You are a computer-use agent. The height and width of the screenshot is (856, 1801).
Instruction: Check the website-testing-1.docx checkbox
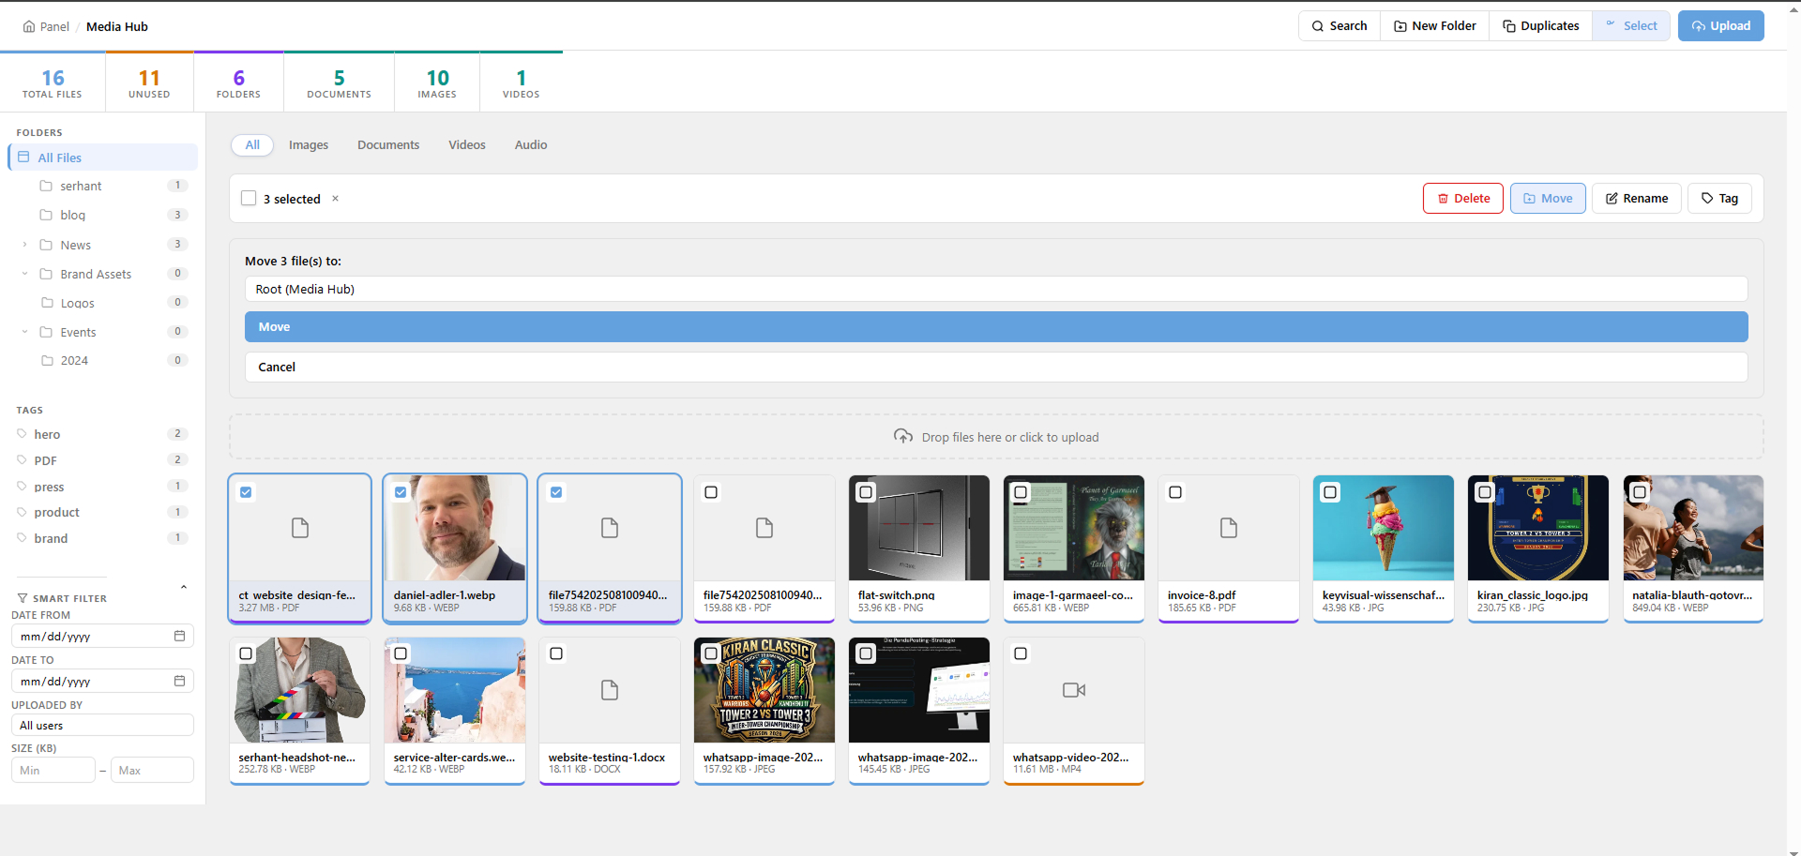[x=556, y=653]
